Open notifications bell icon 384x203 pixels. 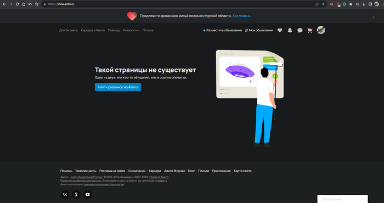(x=290, y=30)
